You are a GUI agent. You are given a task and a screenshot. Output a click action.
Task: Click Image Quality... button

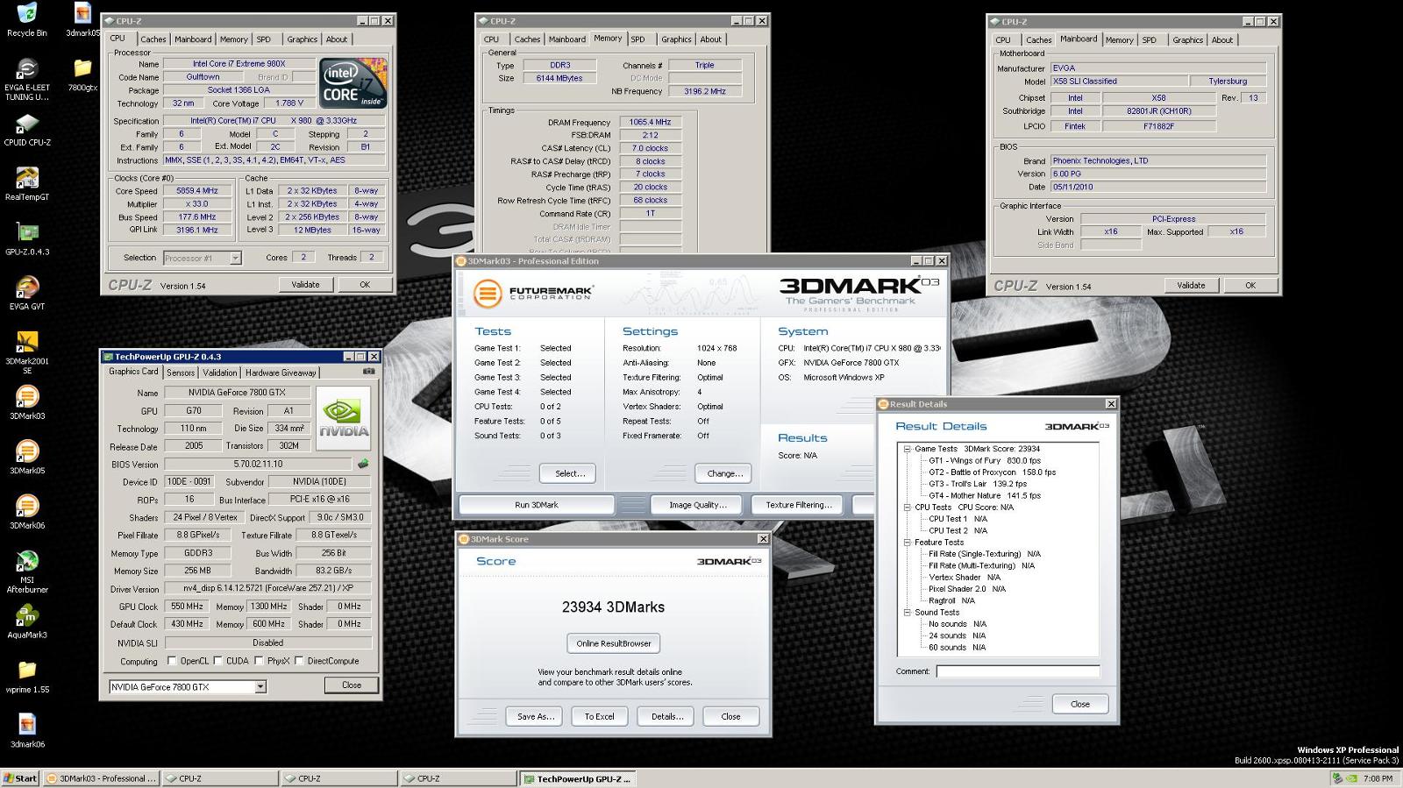coord(698,505)
